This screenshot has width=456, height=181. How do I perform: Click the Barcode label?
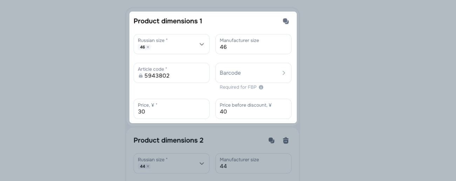tap(230, 73)
